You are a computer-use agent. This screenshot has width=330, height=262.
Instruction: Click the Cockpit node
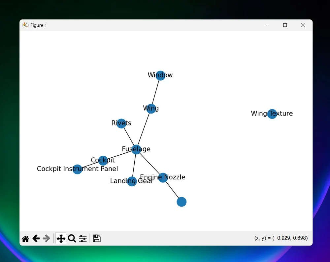[103, 161]
